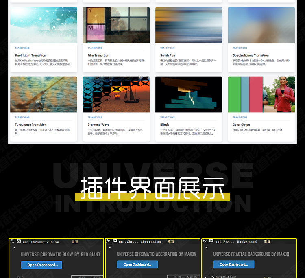The image size is (305, 278).
Task: Click 重置 reset for Chromatic Aberration effect
Action: click(x=171, y=241)
